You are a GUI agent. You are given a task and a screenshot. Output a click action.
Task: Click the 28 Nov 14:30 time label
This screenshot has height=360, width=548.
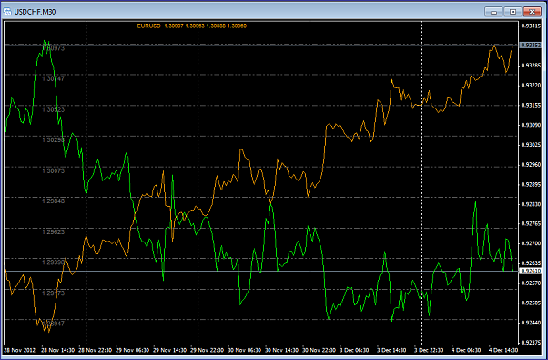pos(57,350)
